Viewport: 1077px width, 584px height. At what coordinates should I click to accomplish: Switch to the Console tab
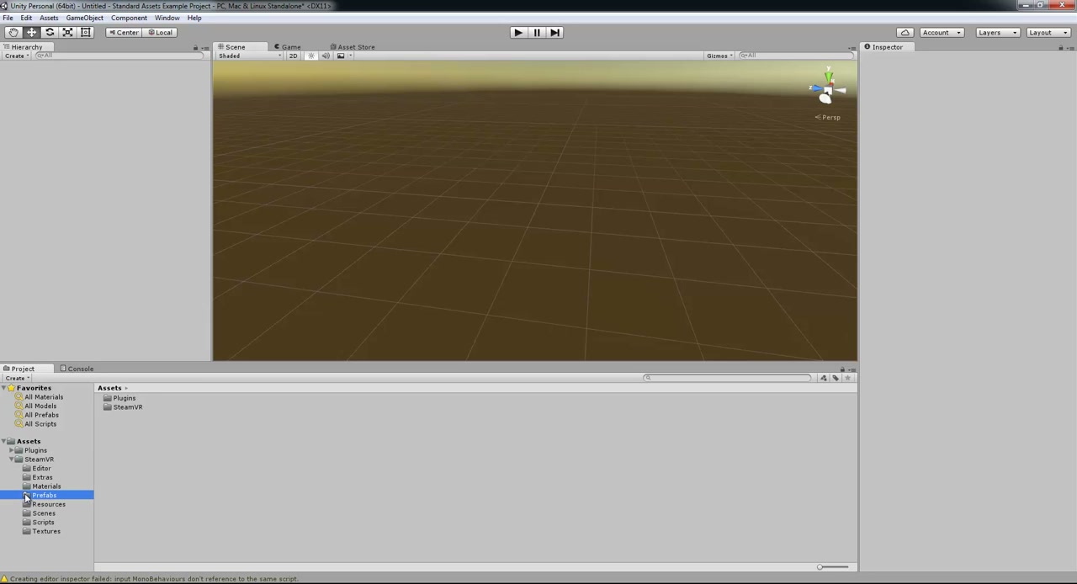click(77, 369)
